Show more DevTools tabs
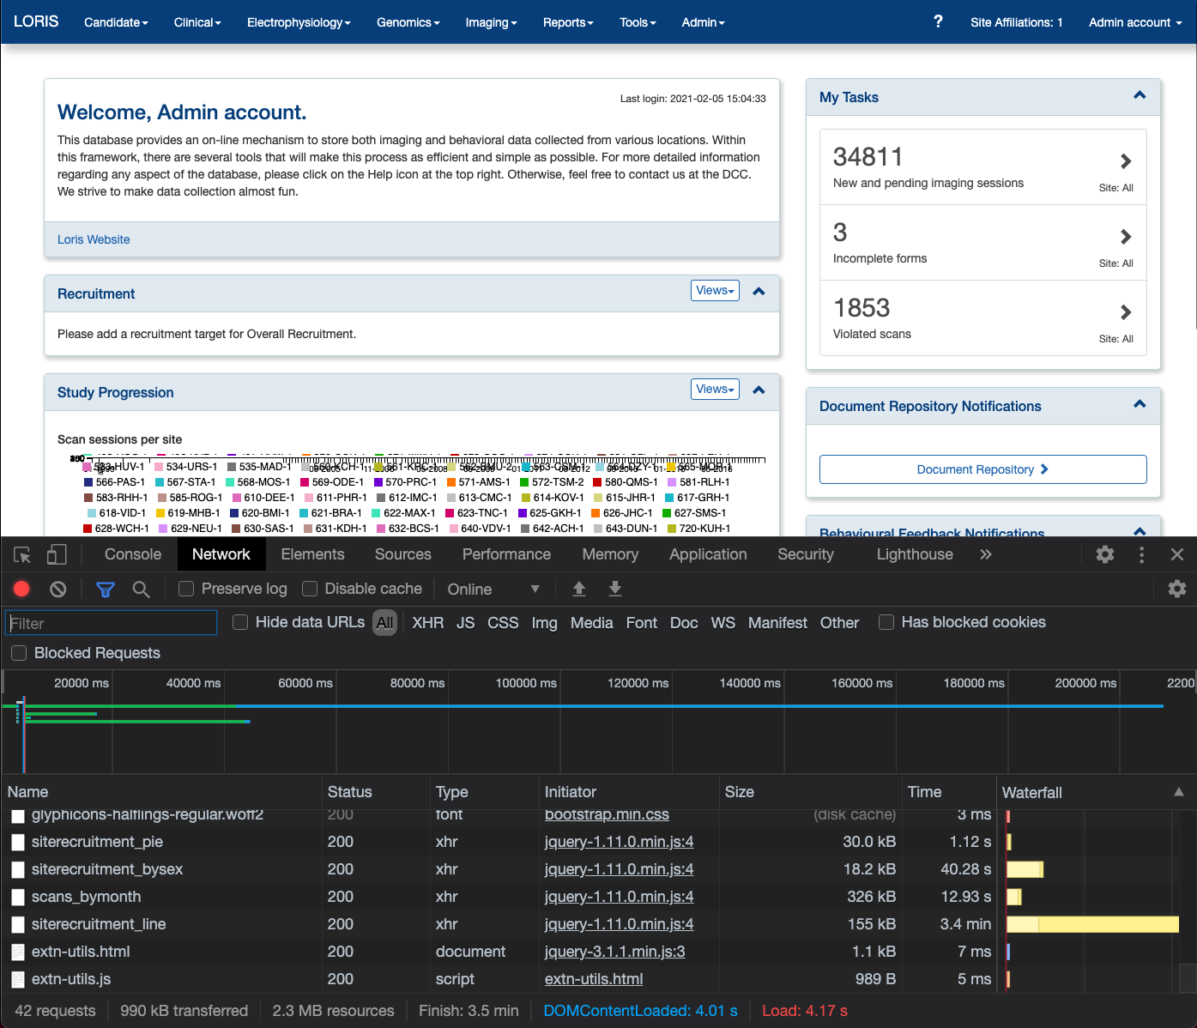Viewport: 1197px width, 1028px height. coord(986,554)
